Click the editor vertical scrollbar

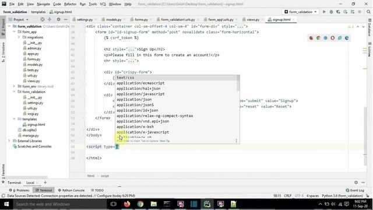[365, 136]
